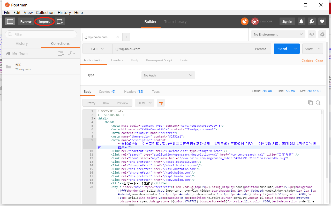Click the heart icon in header

322,22
